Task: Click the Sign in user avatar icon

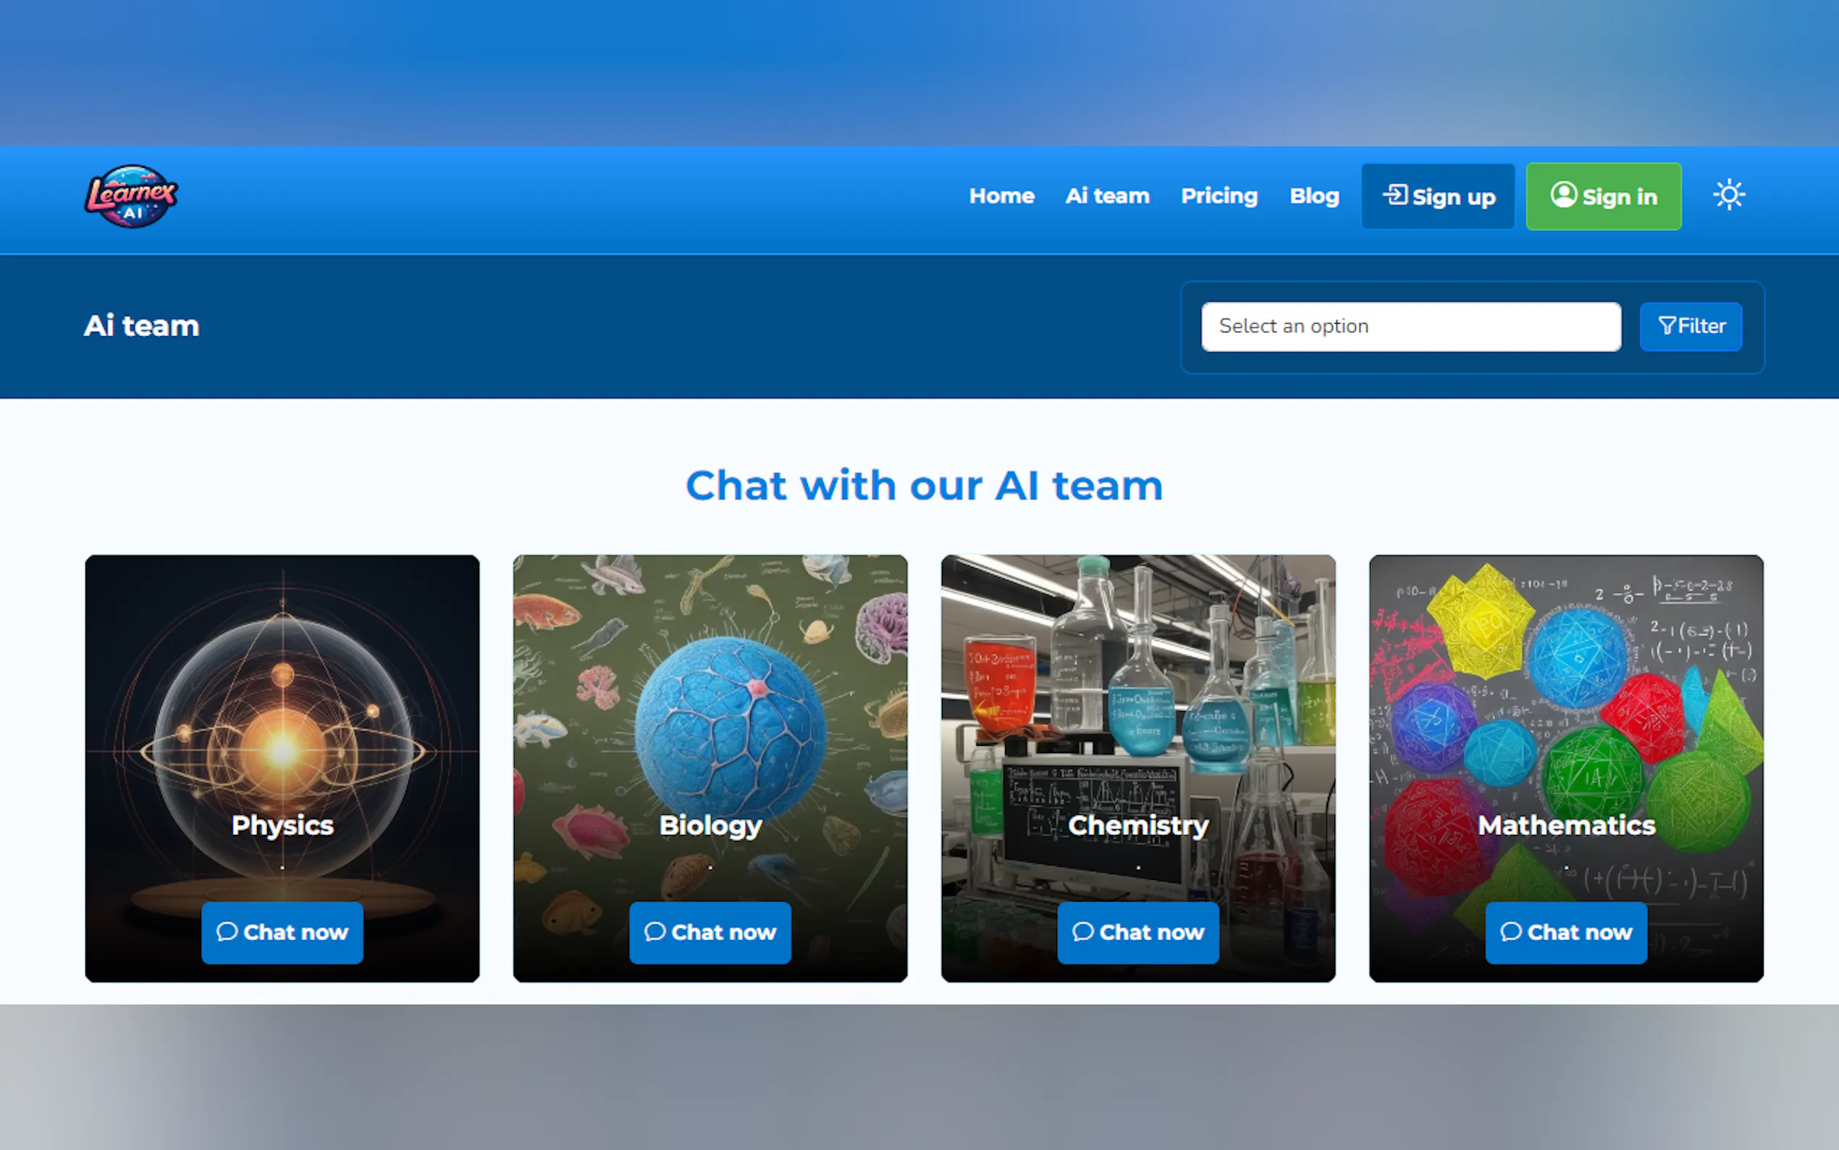Action: [1563, 195]
